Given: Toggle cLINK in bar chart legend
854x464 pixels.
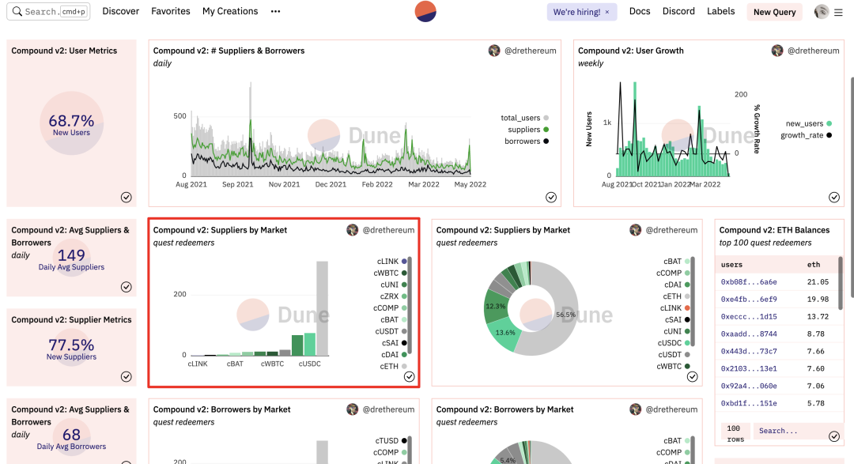Looking at the screenshot, I should point(391,262).
